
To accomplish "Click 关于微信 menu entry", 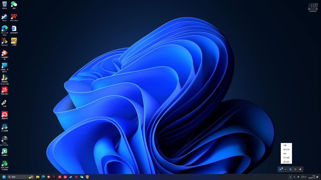I will tap(286, 158).
